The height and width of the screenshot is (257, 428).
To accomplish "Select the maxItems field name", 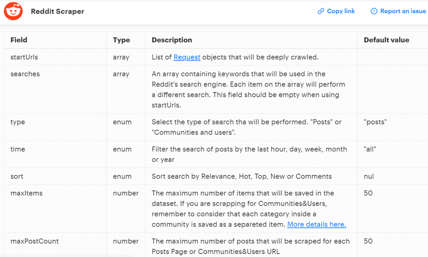I will tap(27, 193).
